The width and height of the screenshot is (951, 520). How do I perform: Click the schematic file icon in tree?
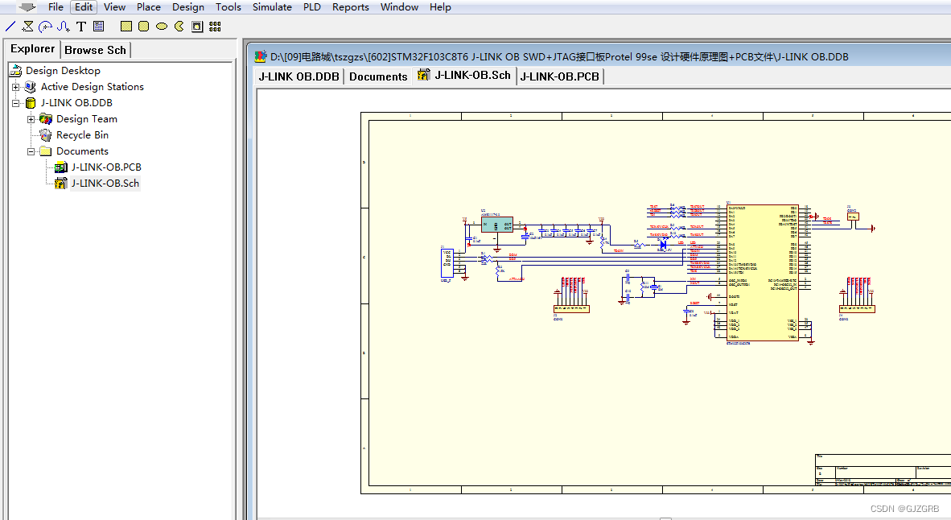click(60, 184)
